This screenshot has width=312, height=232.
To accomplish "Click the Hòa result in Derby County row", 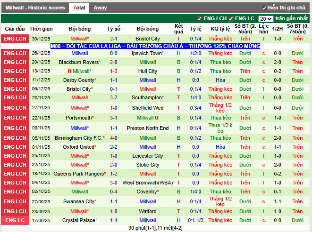I will coord(220,80).
